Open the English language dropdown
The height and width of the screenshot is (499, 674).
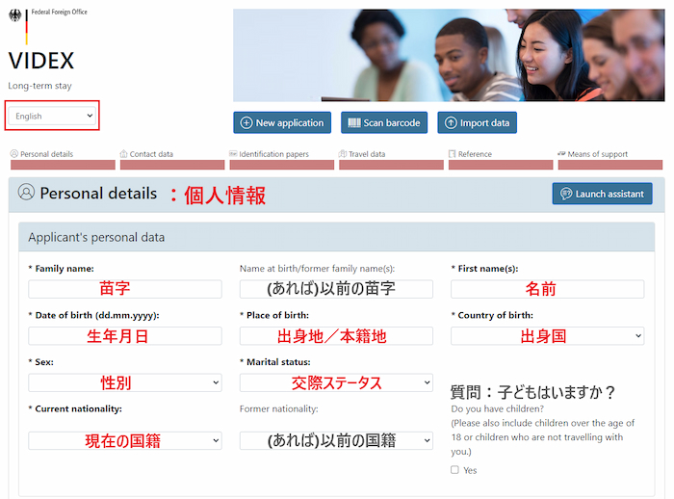point(53,116)
